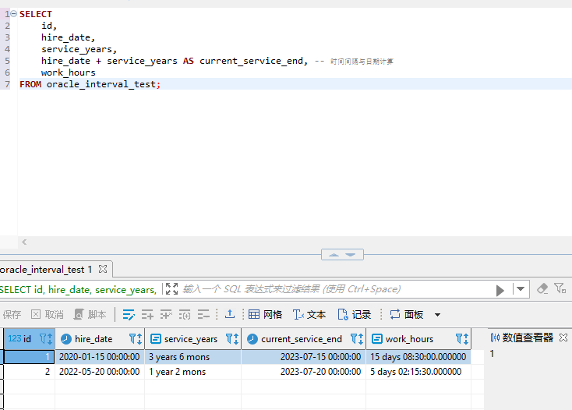Sort by the hire_date column filter icon
This screenshot has width=572, height=410.
(x=136, y=339)
